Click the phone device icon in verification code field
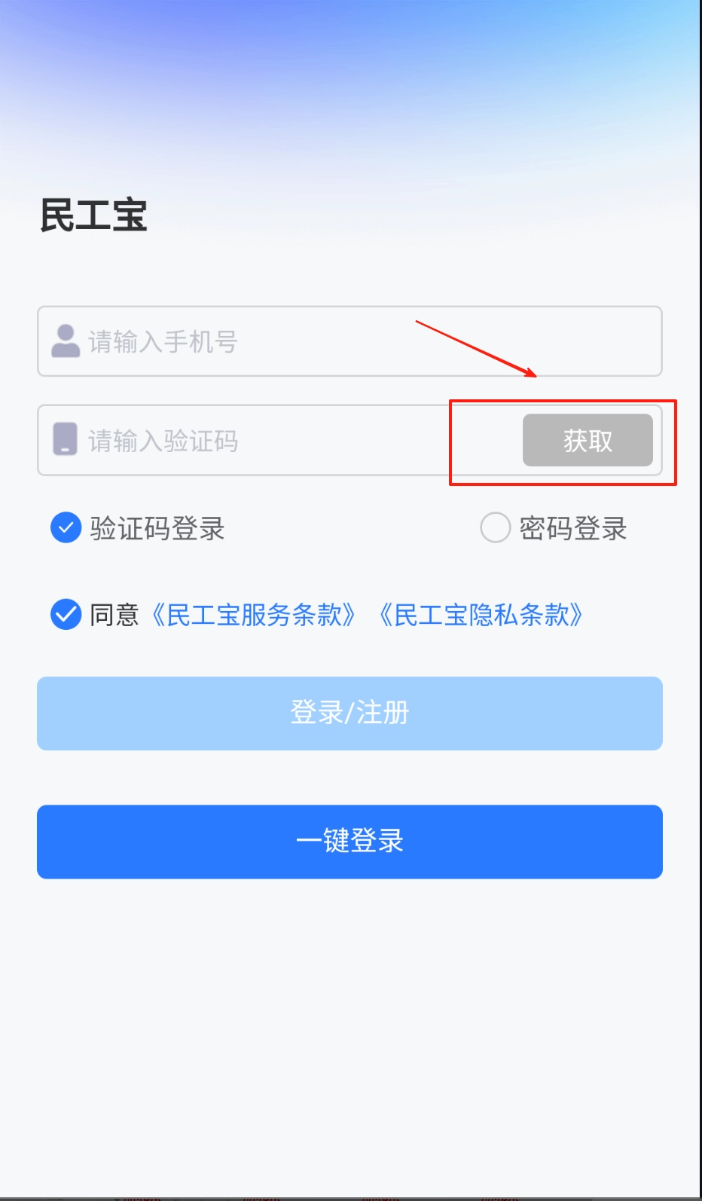702x1201 pixels. pos(65,439)
